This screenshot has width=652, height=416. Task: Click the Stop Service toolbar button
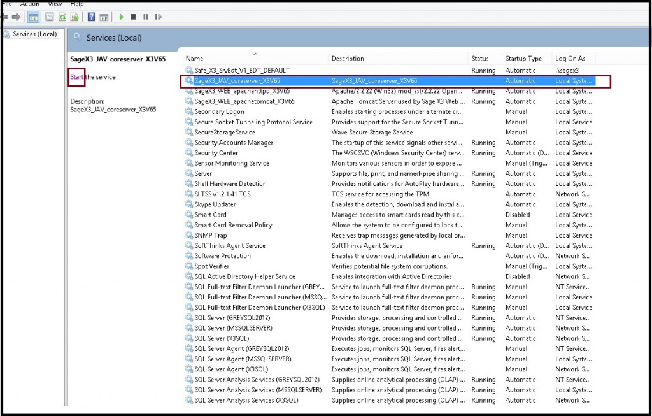[134, 17]
